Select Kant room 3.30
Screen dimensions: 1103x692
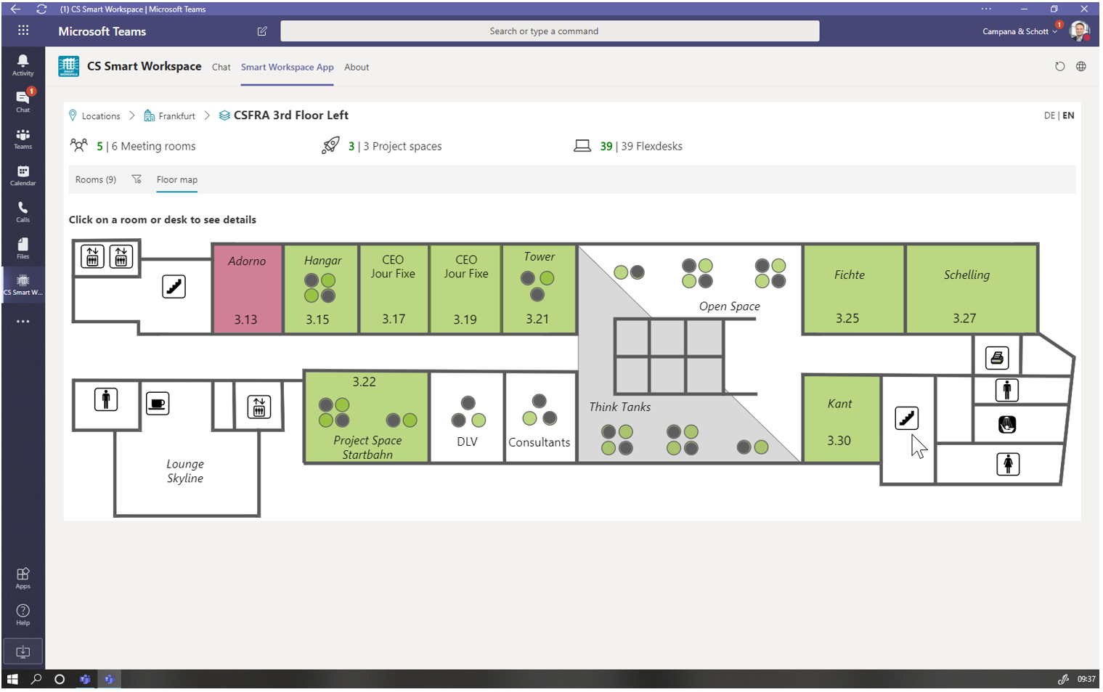point(841,419)
